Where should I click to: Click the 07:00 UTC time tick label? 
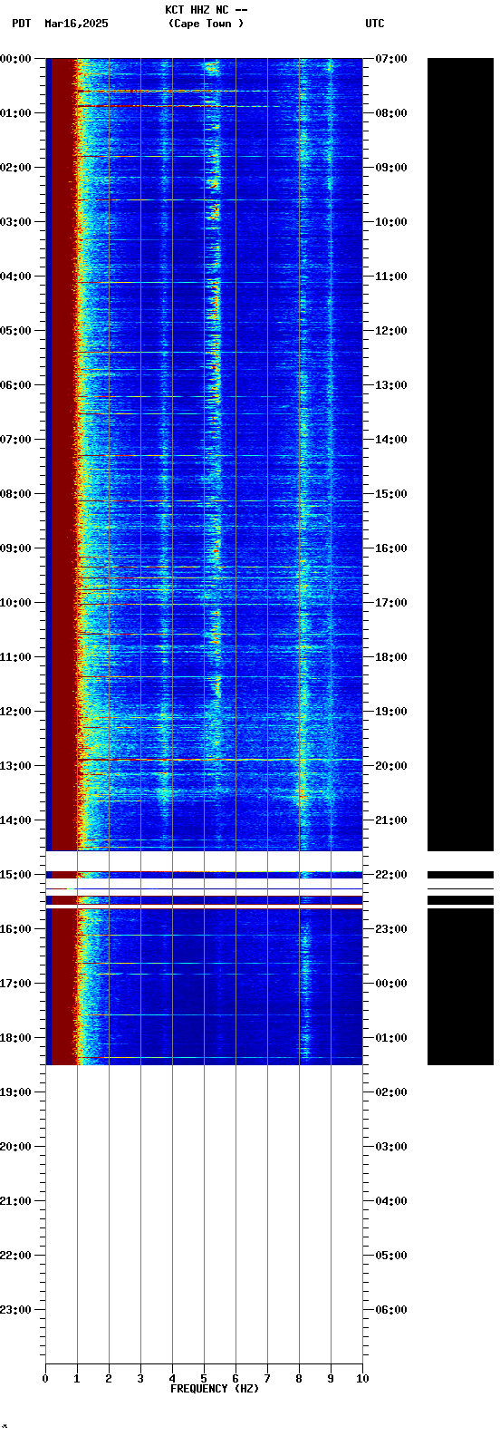(391, 59)
